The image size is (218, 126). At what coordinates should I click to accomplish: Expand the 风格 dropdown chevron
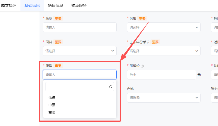(x=197, y=27)
